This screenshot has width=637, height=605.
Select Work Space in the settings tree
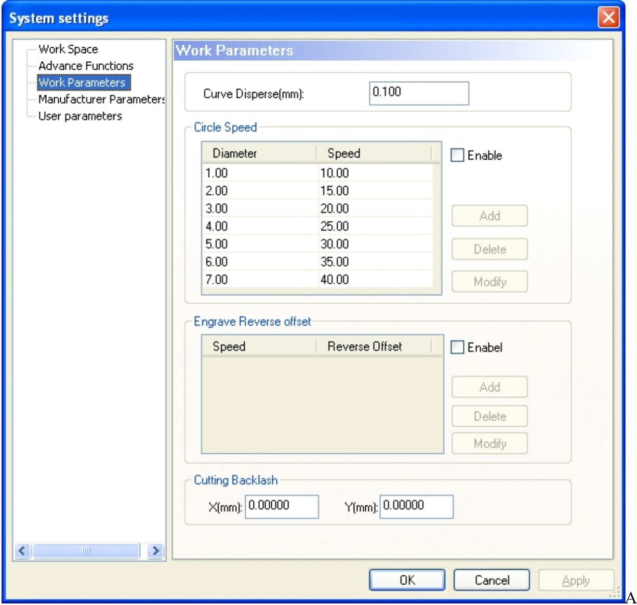point(68,49)
